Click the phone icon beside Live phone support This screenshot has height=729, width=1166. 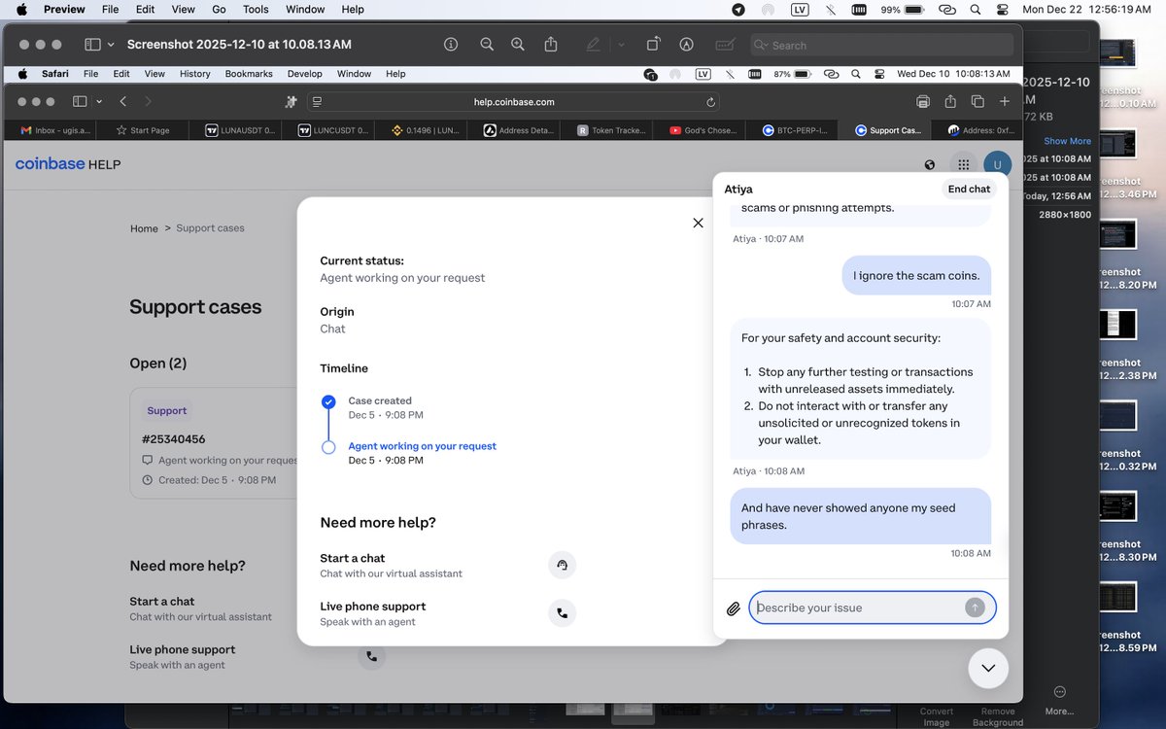[562, 613]
